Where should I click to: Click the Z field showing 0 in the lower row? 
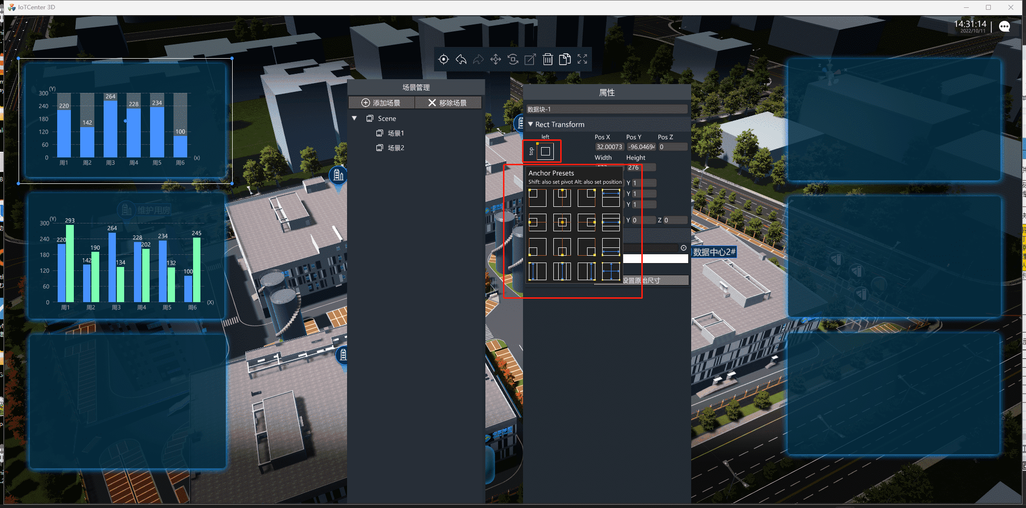(x=676, y=220)
